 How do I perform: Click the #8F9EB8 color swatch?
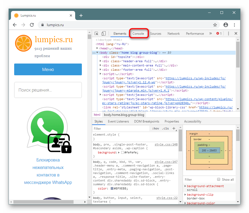tap(112, 188)
